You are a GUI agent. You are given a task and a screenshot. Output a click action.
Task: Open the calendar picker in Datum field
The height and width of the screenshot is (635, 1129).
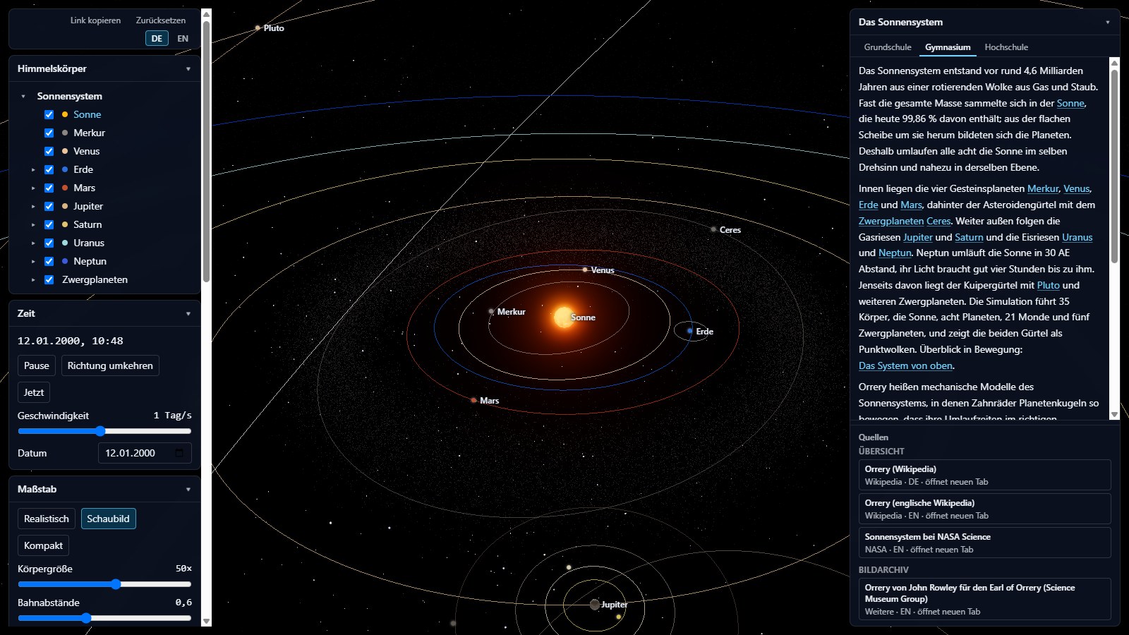(179, 453)
